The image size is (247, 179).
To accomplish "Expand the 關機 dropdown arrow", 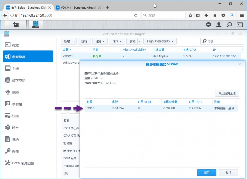I will [x=140, y=41].
